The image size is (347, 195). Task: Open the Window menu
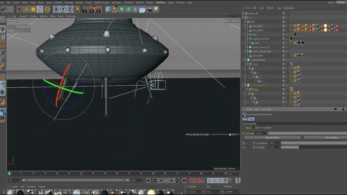(181, 2)
